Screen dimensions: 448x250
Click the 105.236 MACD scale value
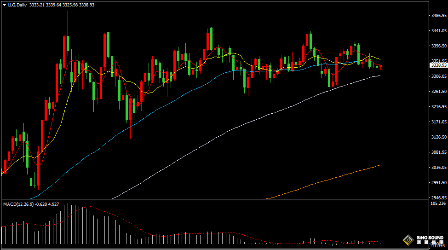pos(438,203)
